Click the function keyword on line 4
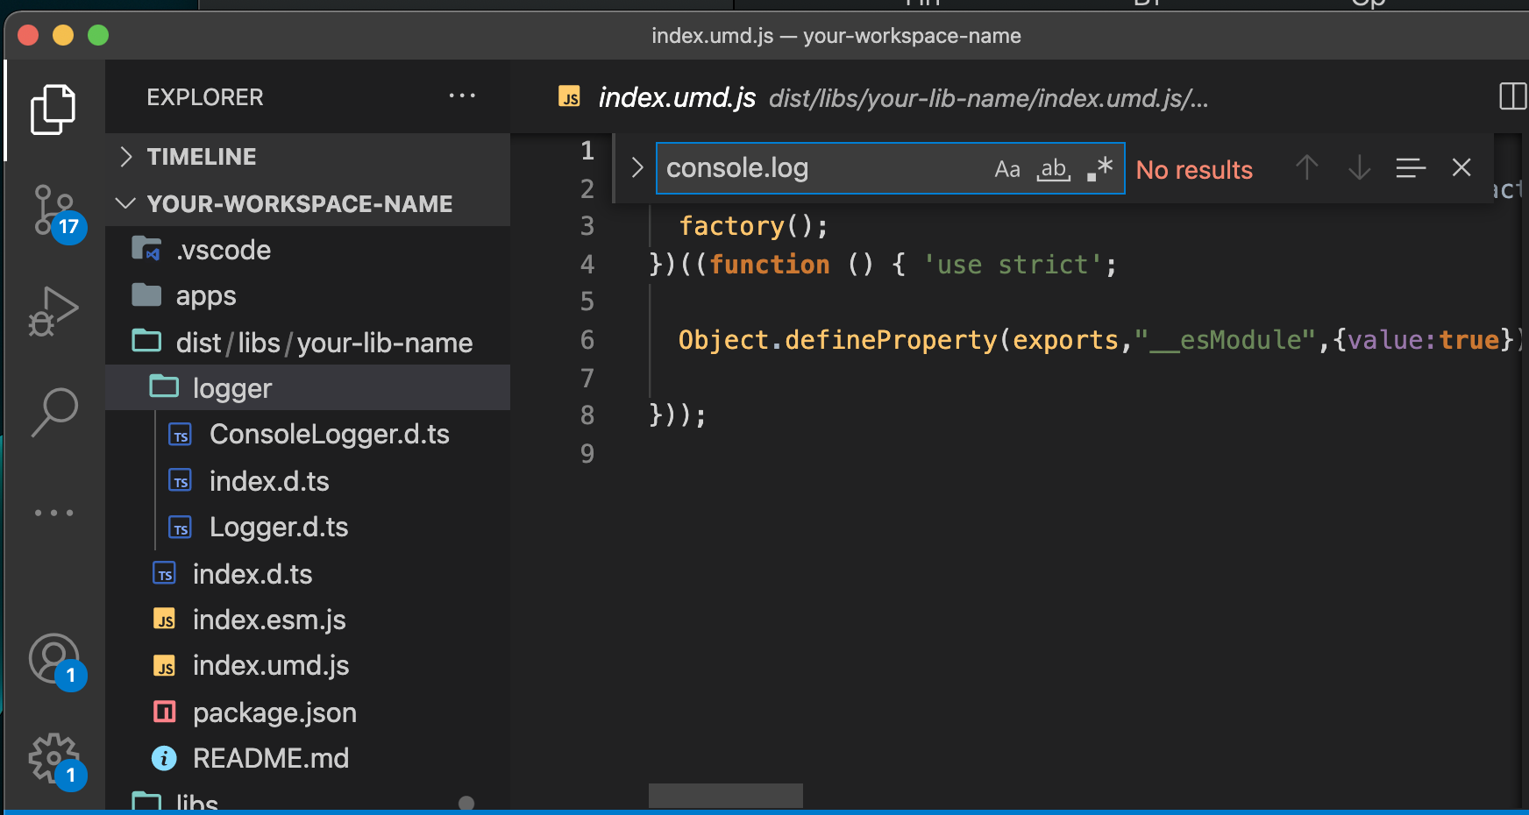The height and width of the screenshot is (815, 1529). click(770, 265)
